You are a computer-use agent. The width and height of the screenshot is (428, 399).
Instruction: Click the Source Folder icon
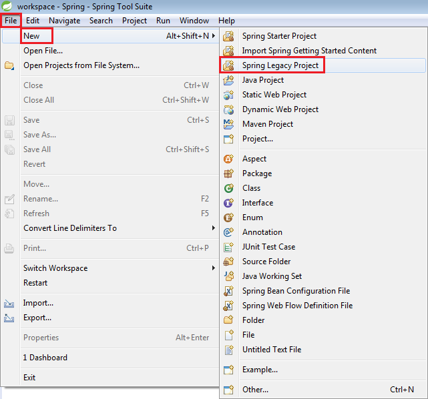[228, 262]
